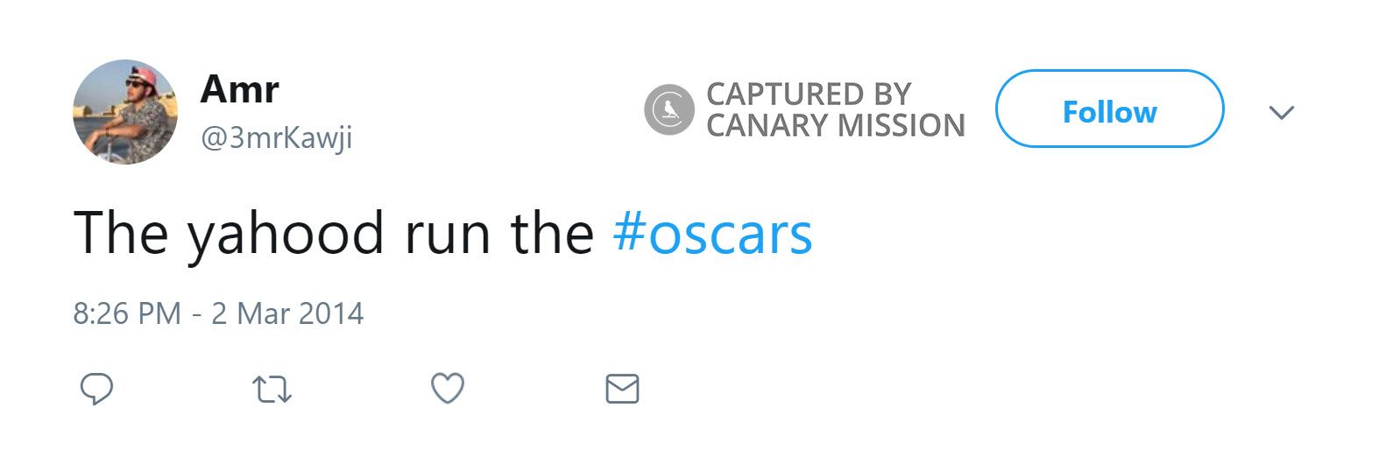Select the two-arrow retweet symbol
1379x464 pixels.
pyautogui.click(x=272, y=390)
